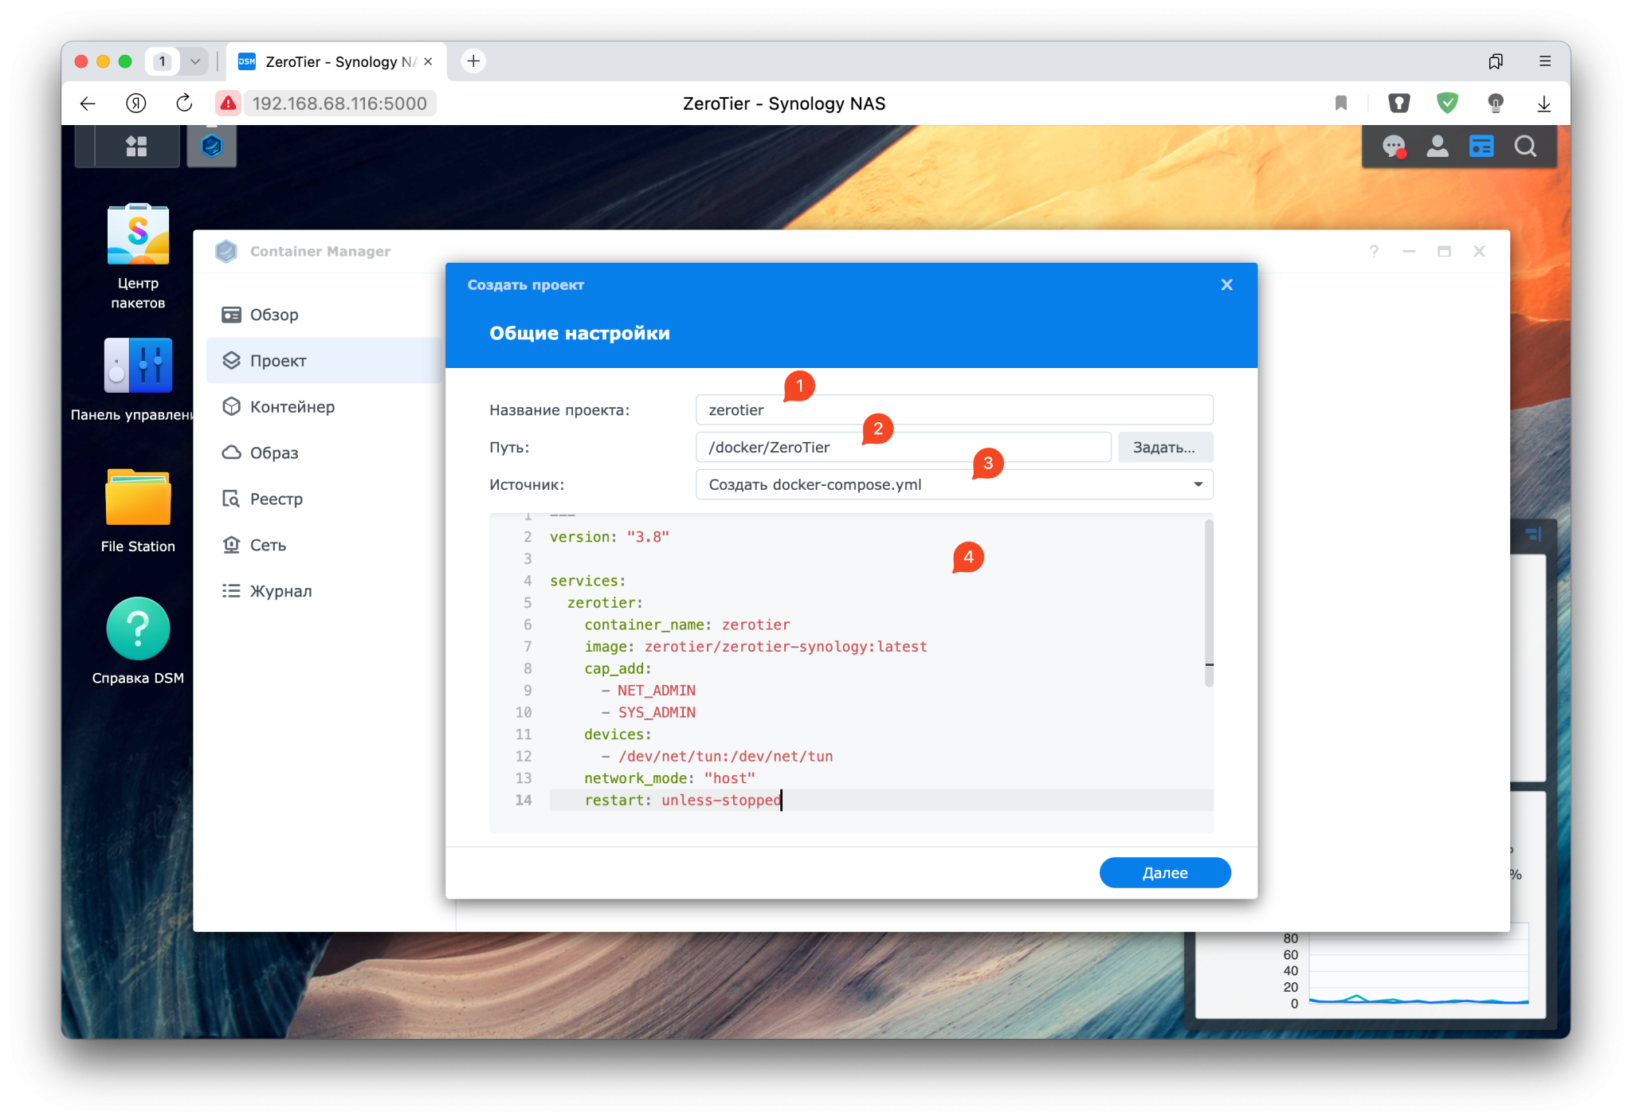Click 'image: zerotier/zerotier-synology:latest' line
This screenshot has width=1632, height=1120.
[755, 647]
